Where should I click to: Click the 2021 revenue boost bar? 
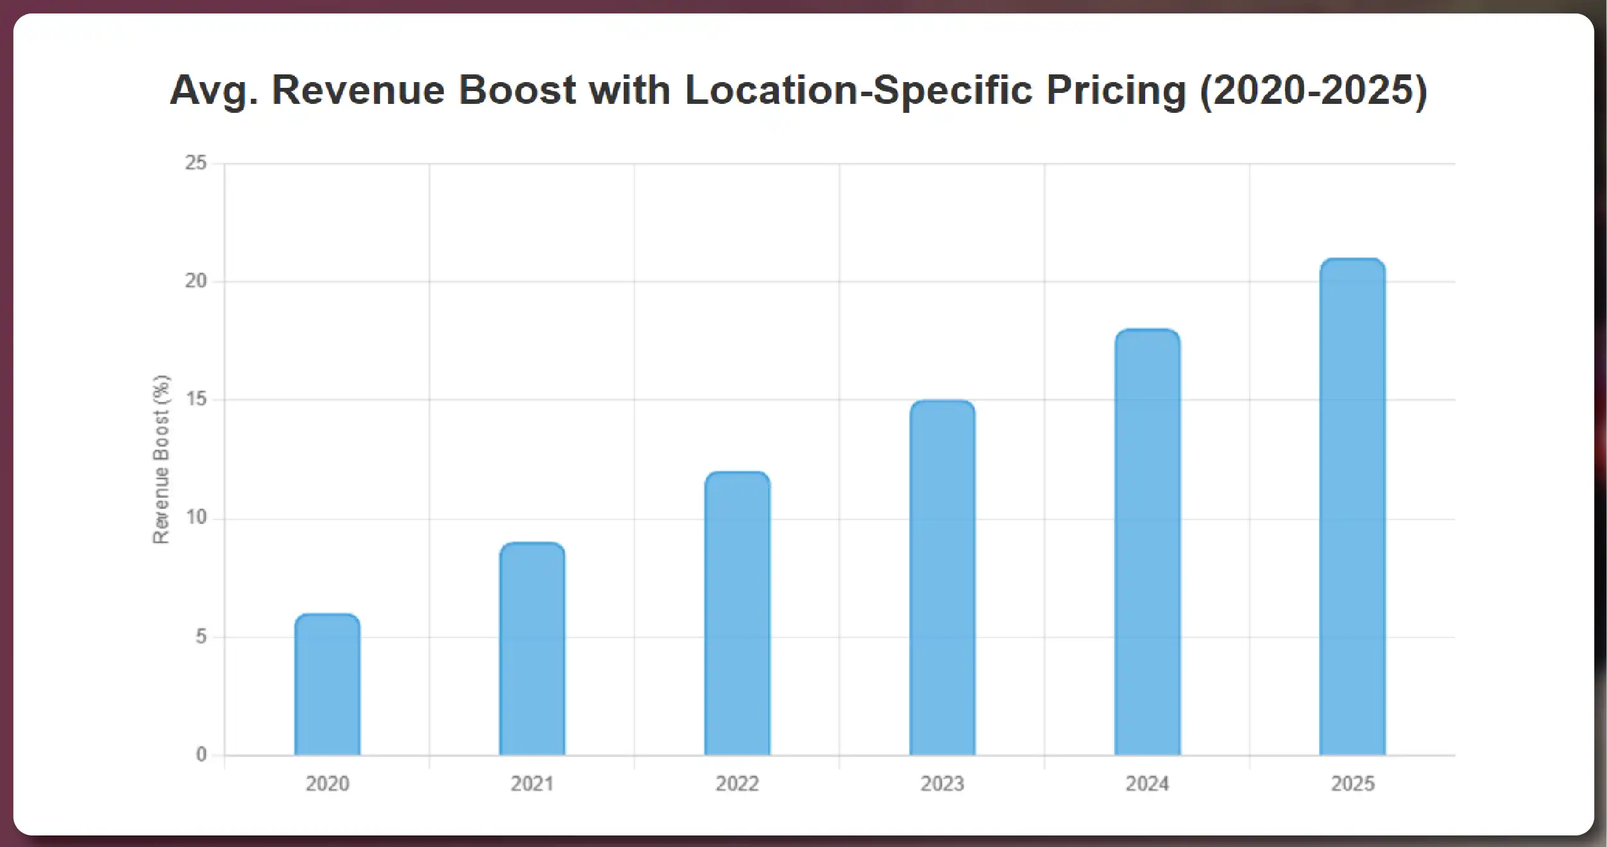point(532,648)
